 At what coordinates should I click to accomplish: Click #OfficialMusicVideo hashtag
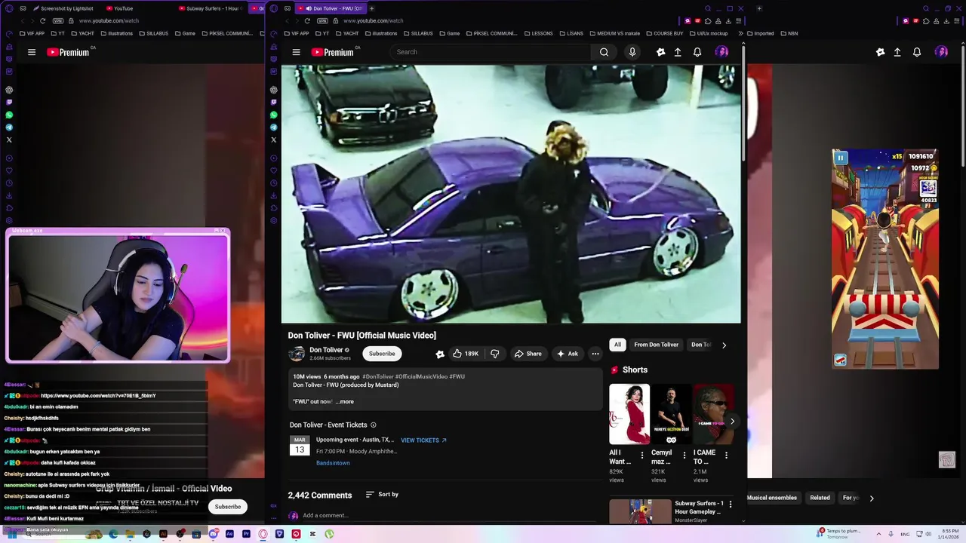421,376
